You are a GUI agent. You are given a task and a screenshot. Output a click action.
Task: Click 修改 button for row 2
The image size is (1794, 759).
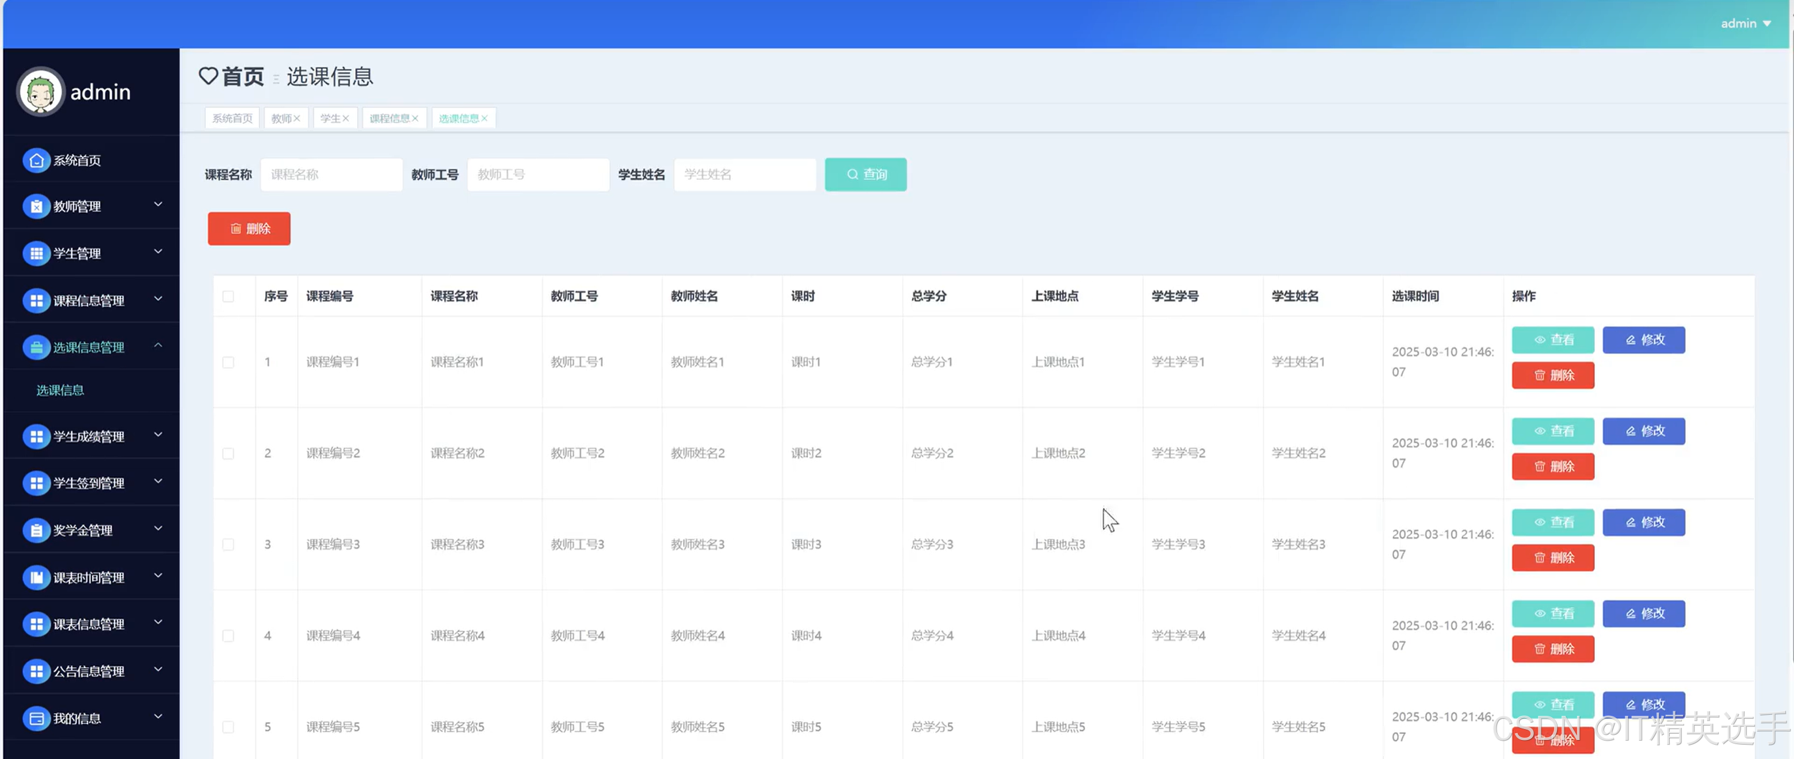tap(1644, 431)
